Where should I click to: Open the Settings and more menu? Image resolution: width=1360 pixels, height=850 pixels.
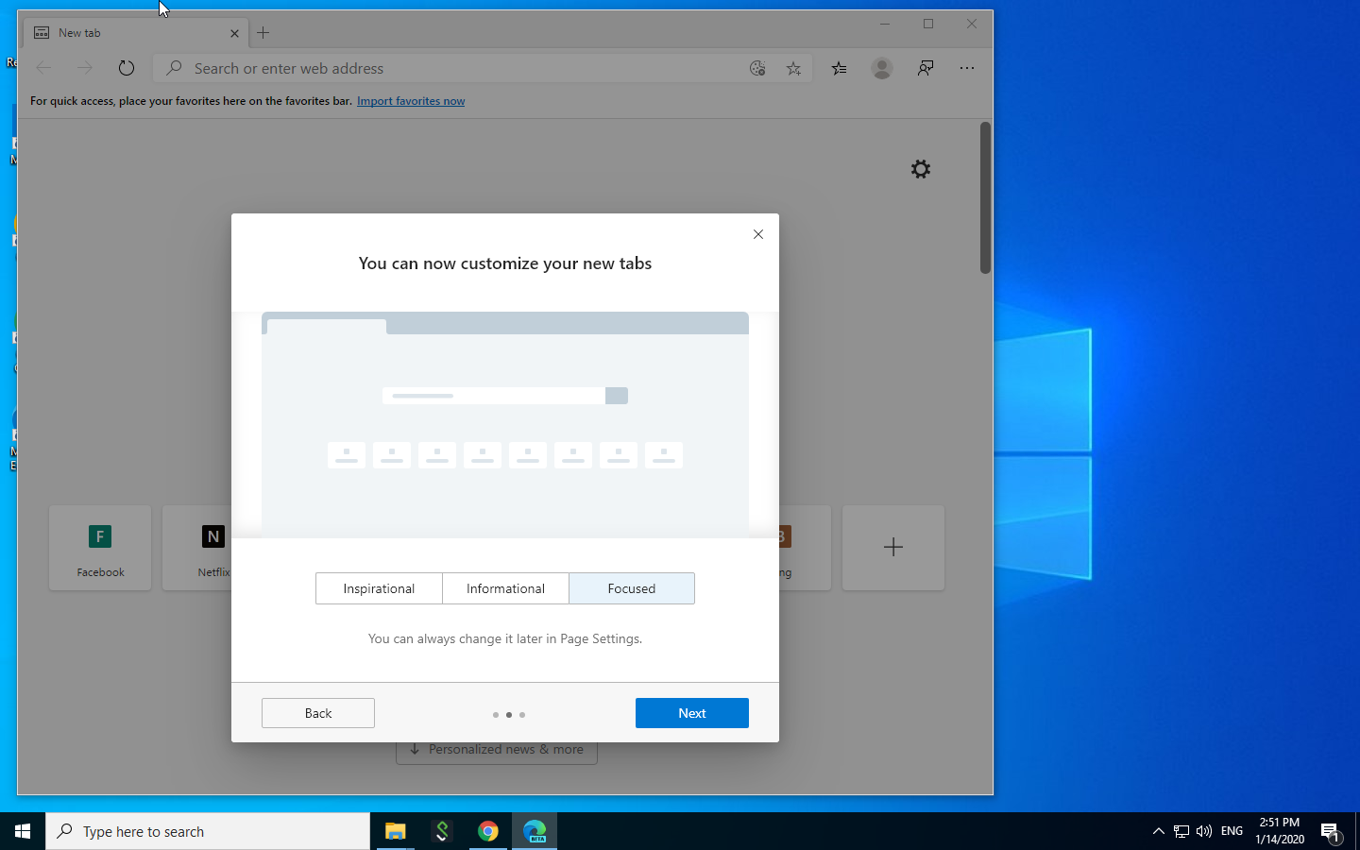coord(967,67)
